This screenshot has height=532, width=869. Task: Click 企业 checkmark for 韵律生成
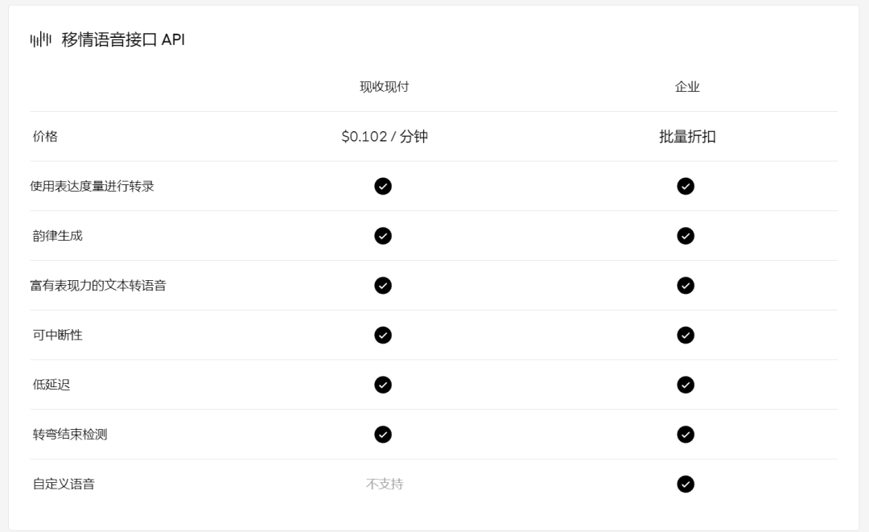click(x=686, y=236)
